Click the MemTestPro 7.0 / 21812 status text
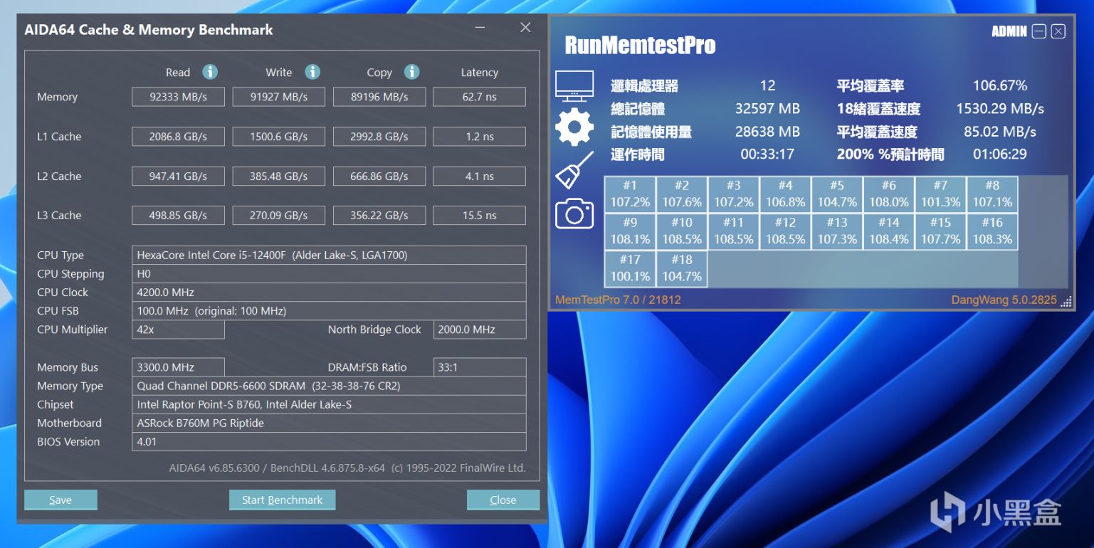Screen dimensions: 1094x548 (618, 300)
